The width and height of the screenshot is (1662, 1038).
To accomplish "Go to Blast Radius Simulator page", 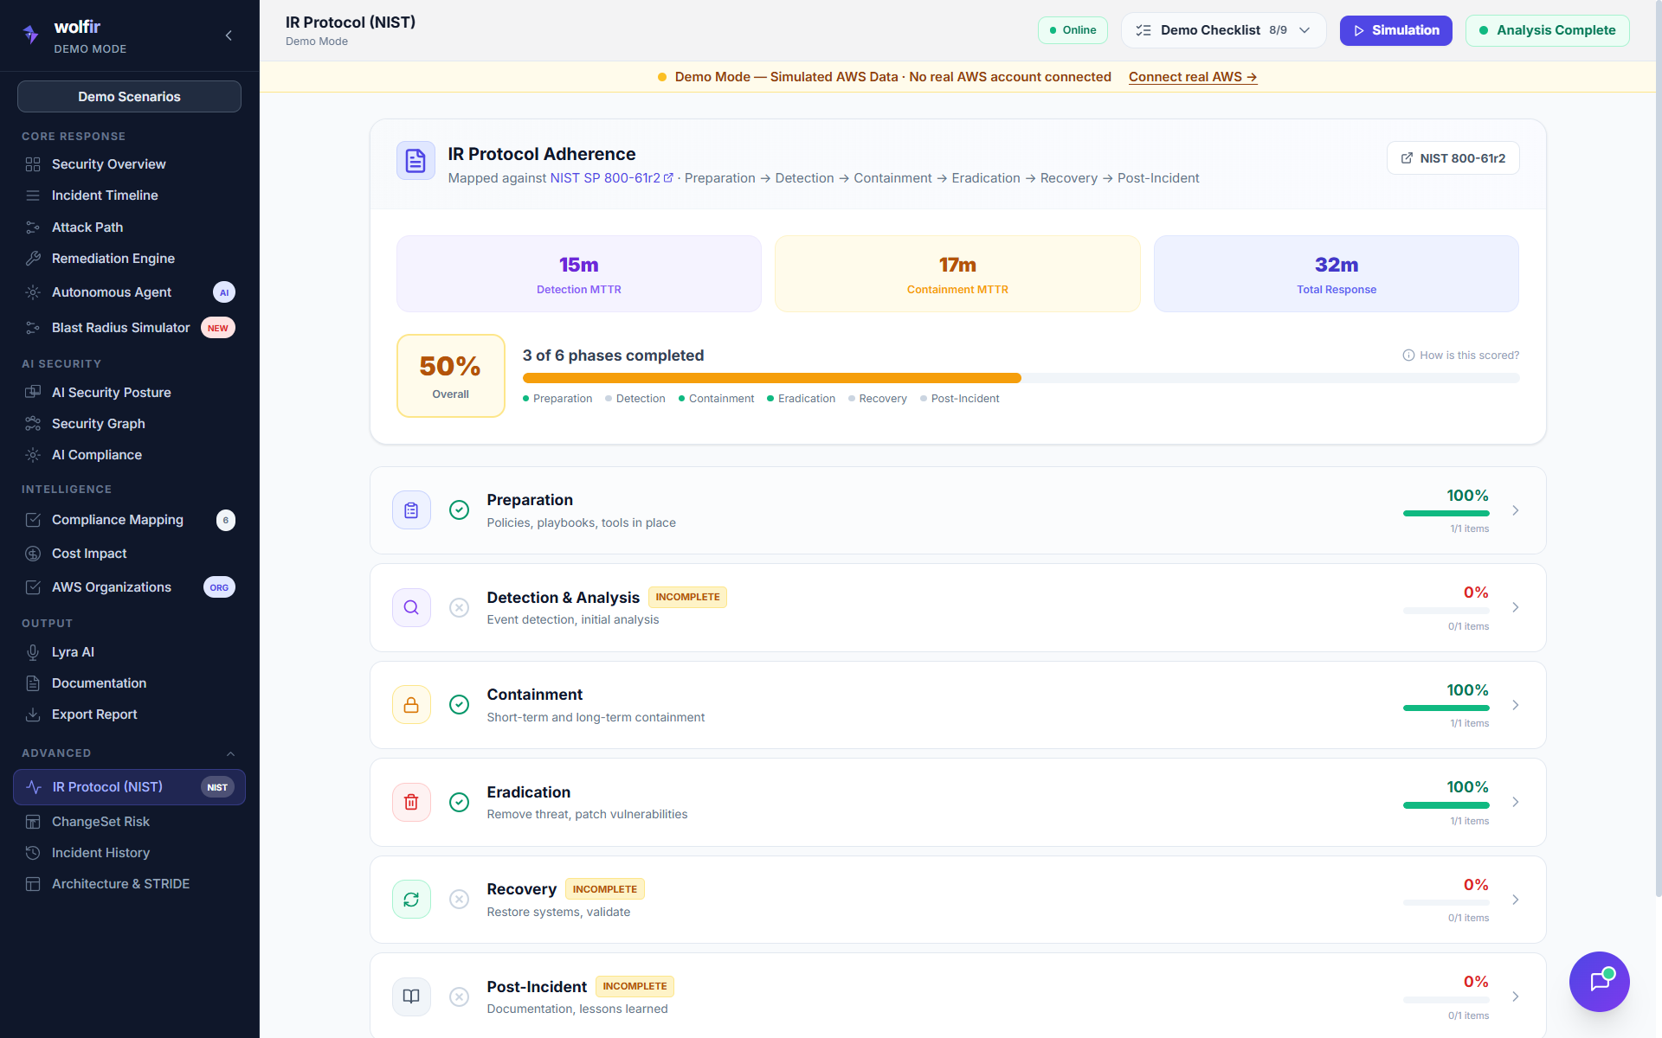I will click(x=120, y=328).
